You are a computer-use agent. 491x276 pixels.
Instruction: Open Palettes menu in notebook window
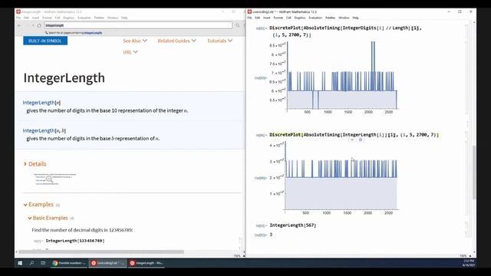tap(330, 18)
